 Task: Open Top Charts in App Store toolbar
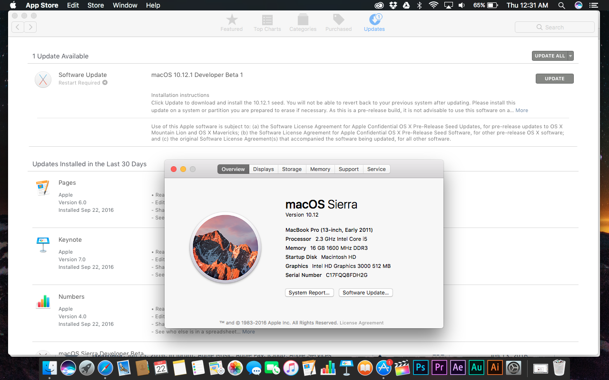(267, 22)
